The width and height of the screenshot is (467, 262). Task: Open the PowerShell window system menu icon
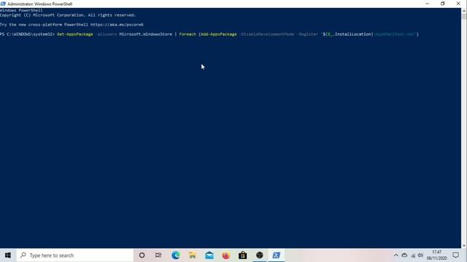tap(3, 4)
